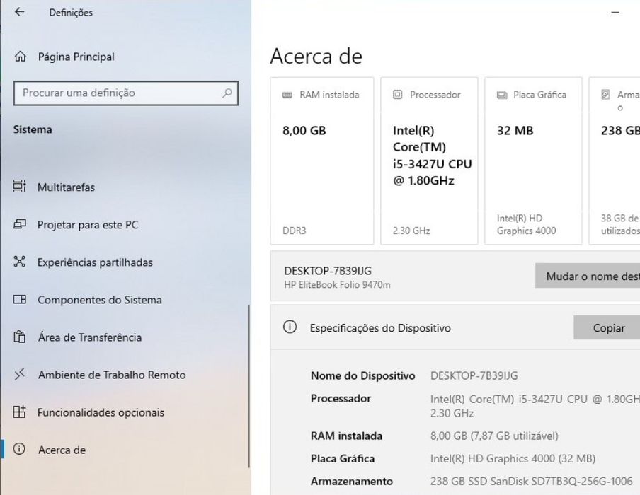The width and height of the screenshot is (640, 495).
Task: Click the Intel(R) HD Graphics 4000 (32 MB) value
Action: click(x=513, y=459)
